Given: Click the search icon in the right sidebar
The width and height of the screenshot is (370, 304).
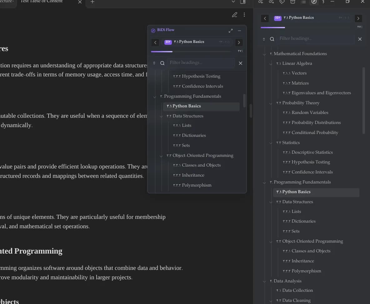Looking at the screenshot, I should [272, 39].
